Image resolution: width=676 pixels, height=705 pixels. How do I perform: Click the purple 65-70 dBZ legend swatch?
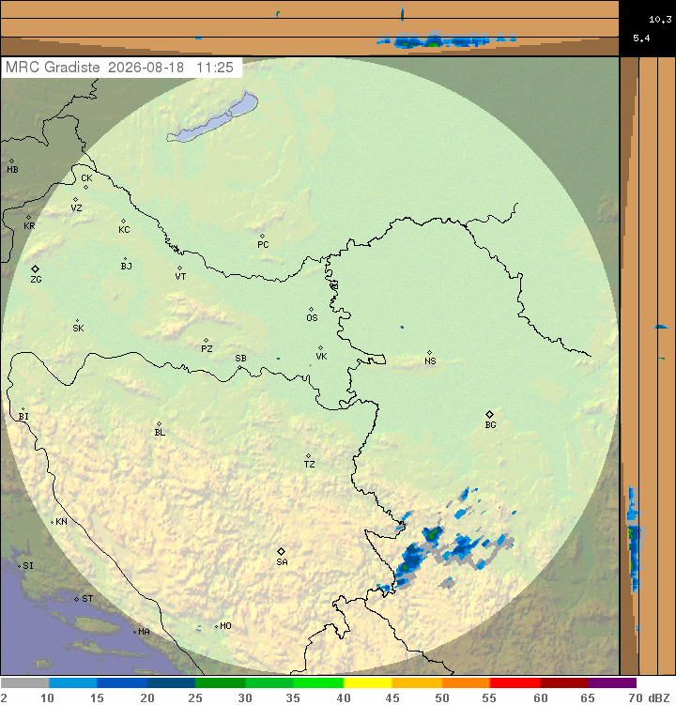point(612,683)
